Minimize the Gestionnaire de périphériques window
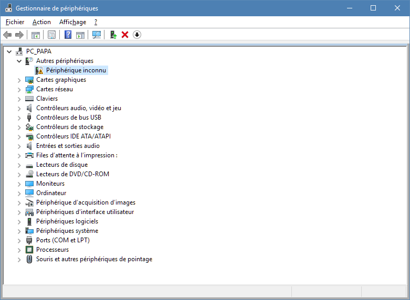This screenshot has height=300, width=410. (350, 8)
